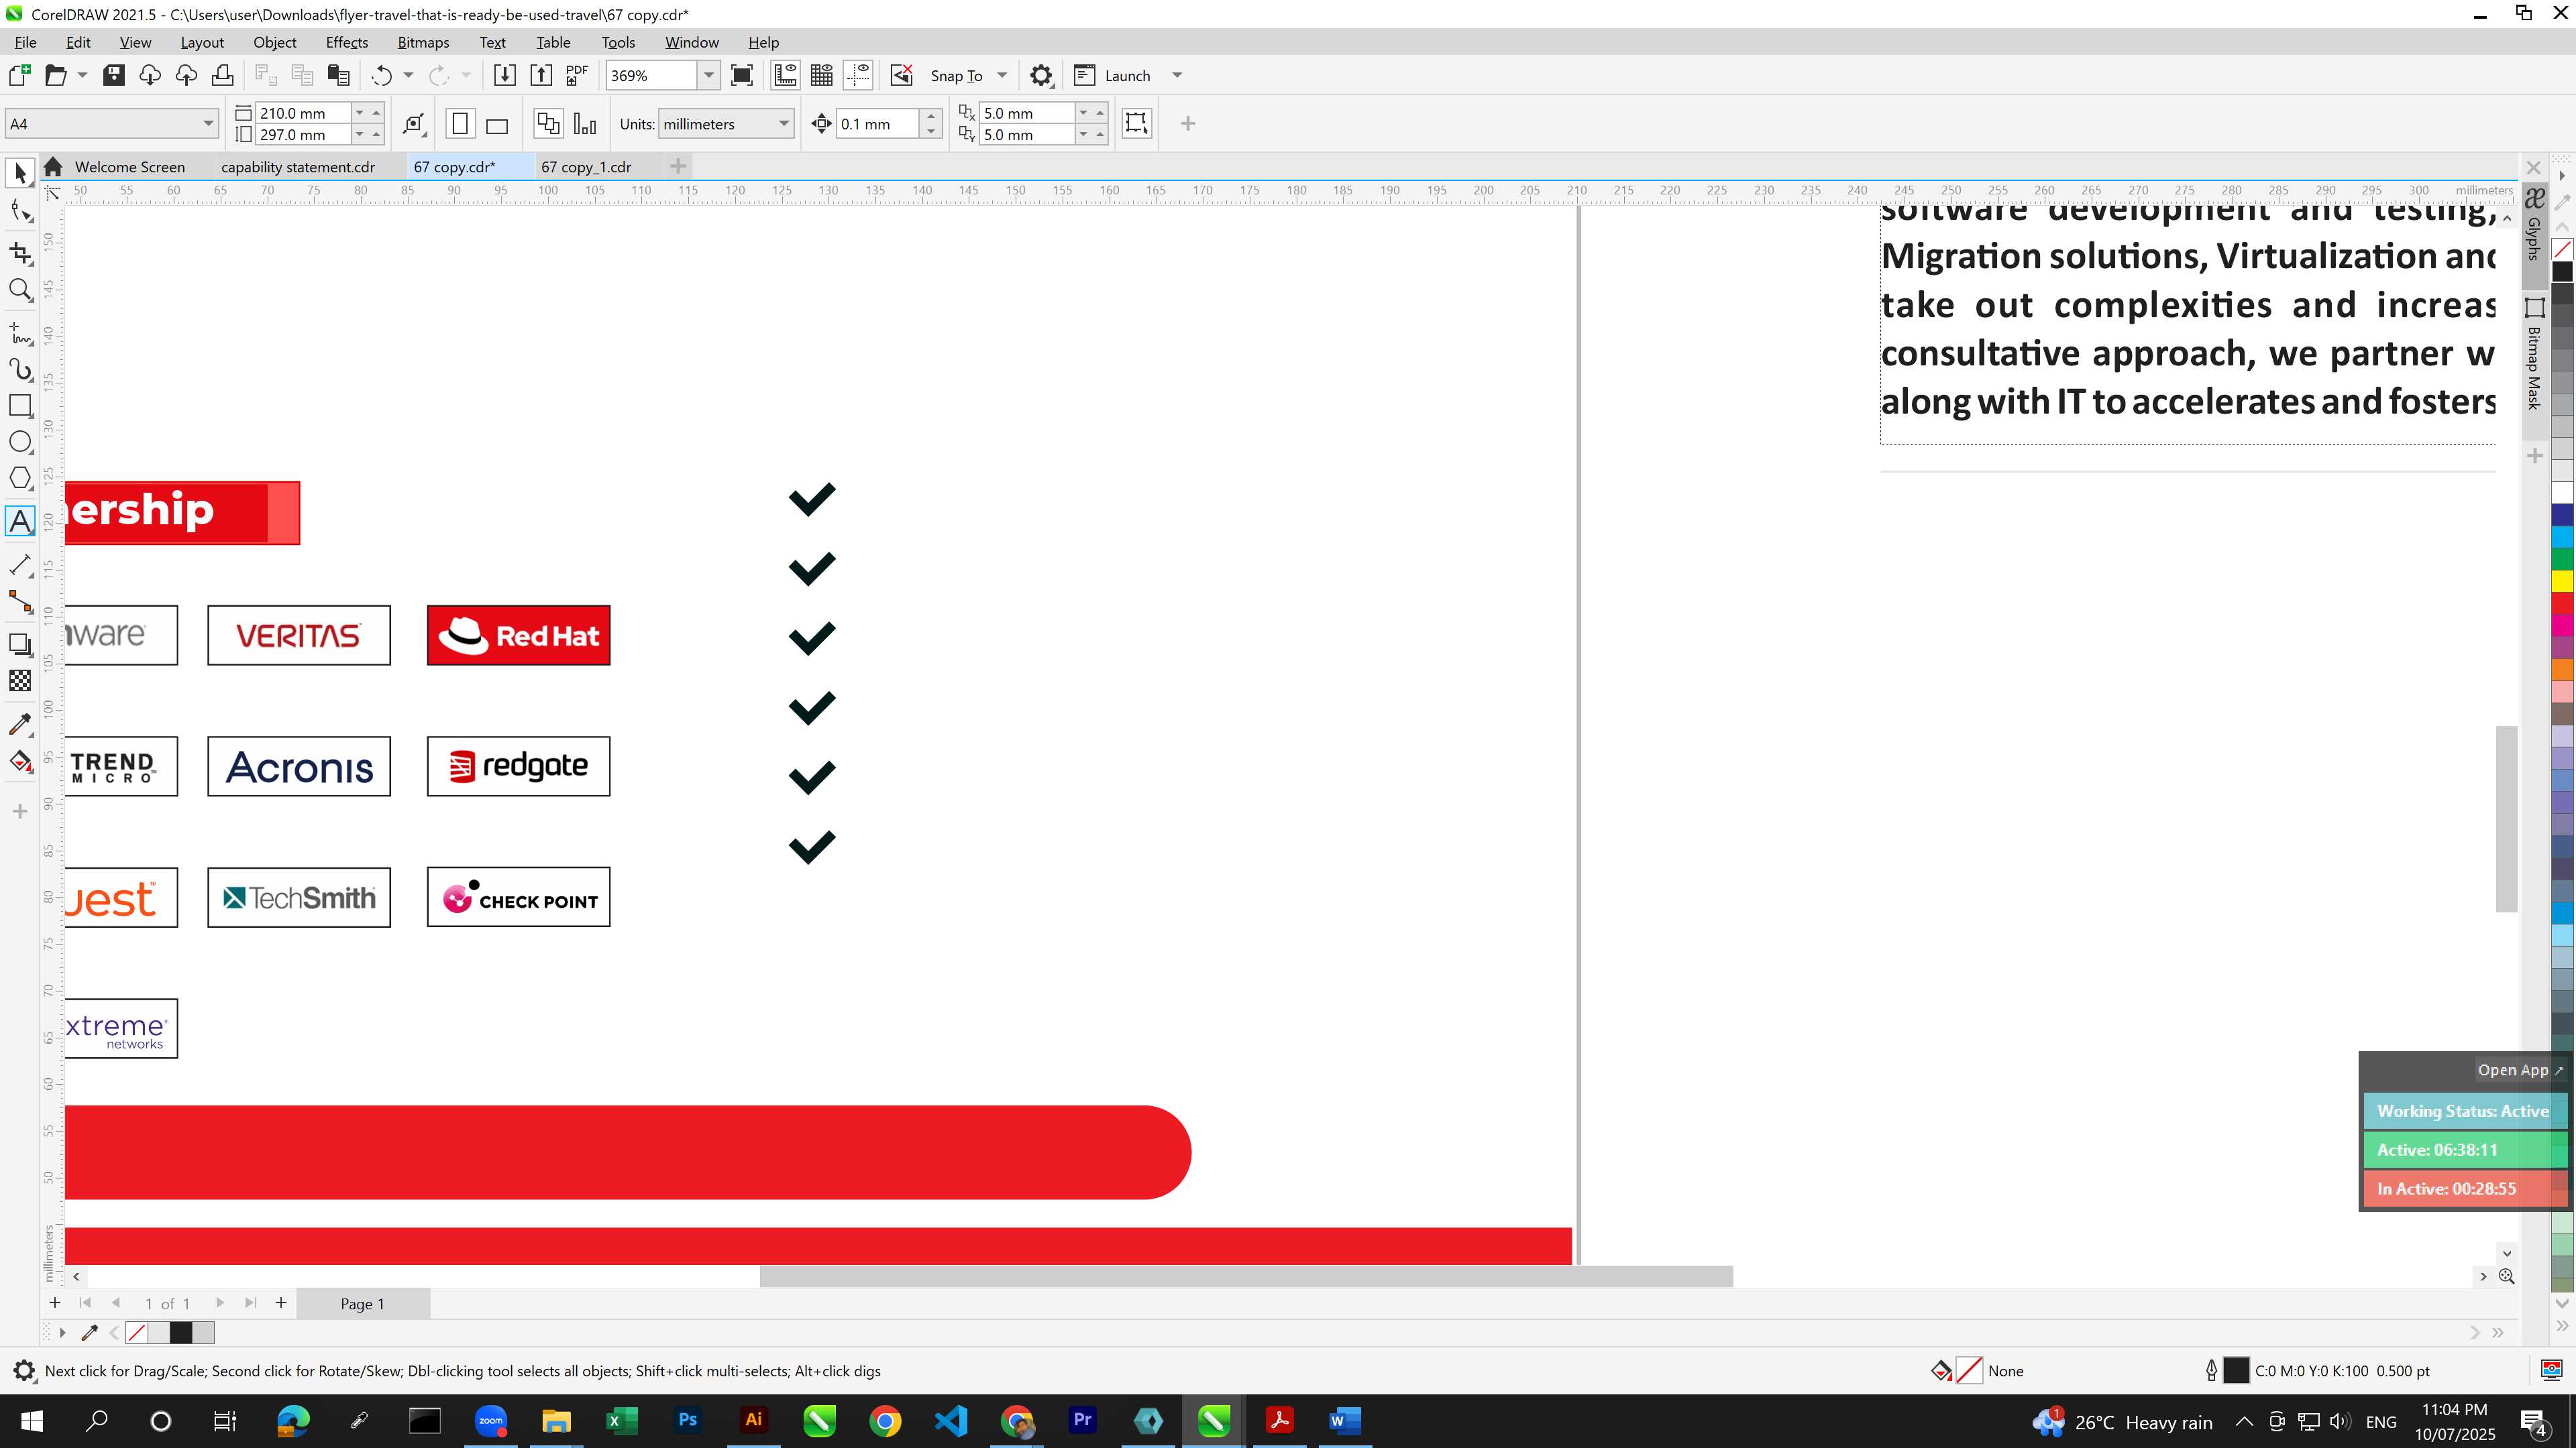This screenshot has width=2576, height=1448.
Task: Expand the Snap To dropdown
Action: pos(1002,75)
